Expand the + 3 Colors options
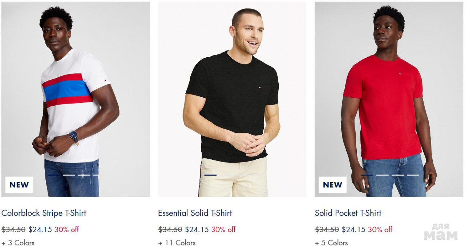This screenshot has width=465, height=247. [18, 243]
